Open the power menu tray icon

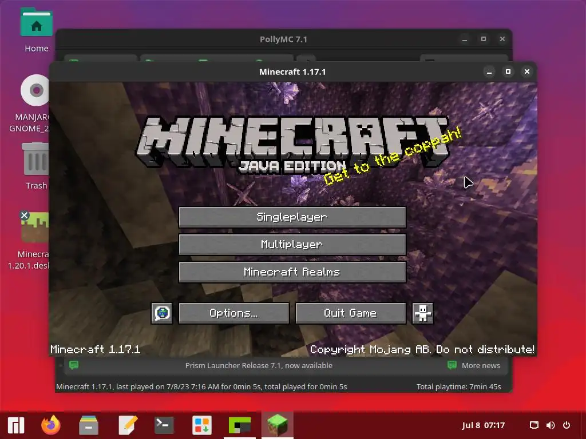[x=567, y=425]
